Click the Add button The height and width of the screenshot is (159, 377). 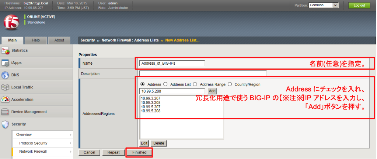coord(212,91)
